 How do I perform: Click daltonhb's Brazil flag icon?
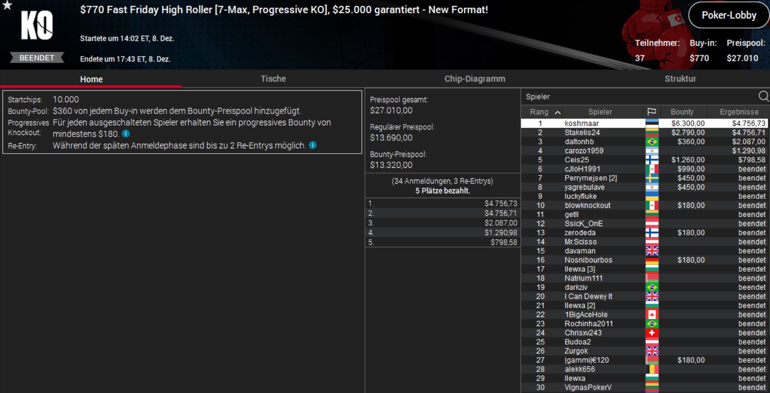click(652, 142)
